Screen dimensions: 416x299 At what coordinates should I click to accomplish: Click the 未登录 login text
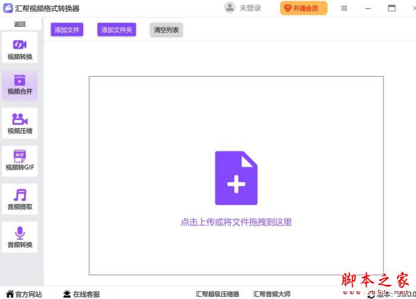pyautogui.click(x=250, y=8)
